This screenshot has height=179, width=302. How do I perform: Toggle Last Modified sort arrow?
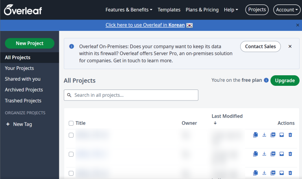coord(215,123)
